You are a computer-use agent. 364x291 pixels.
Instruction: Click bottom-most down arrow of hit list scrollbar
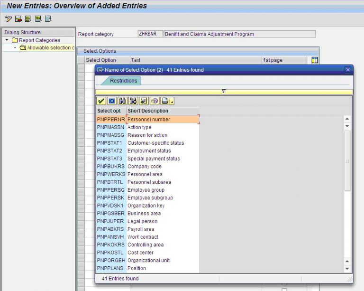point(347,269)
